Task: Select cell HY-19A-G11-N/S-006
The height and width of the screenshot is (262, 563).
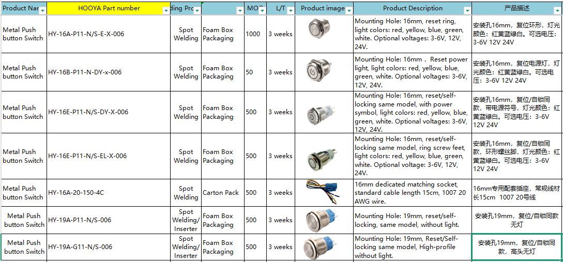Action: pos(109,247)
